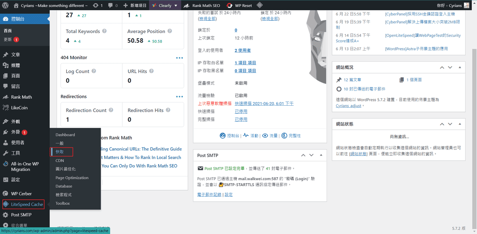
Task: Click the help icon beside Redirection Count
Action: (x=111, y=110)
